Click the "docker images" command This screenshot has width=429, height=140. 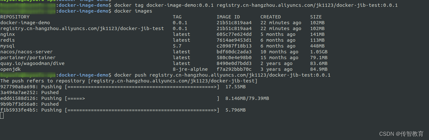click(133, 11)
